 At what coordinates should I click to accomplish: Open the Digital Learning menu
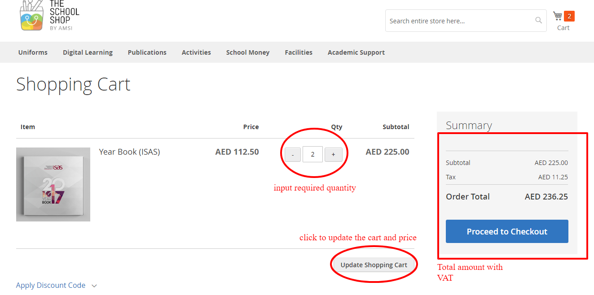pos(87,52)
